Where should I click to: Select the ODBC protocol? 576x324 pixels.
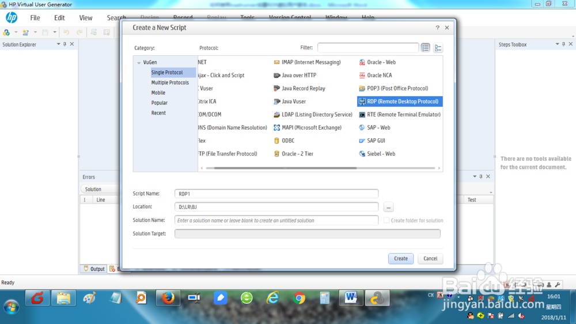pos(284,141)
